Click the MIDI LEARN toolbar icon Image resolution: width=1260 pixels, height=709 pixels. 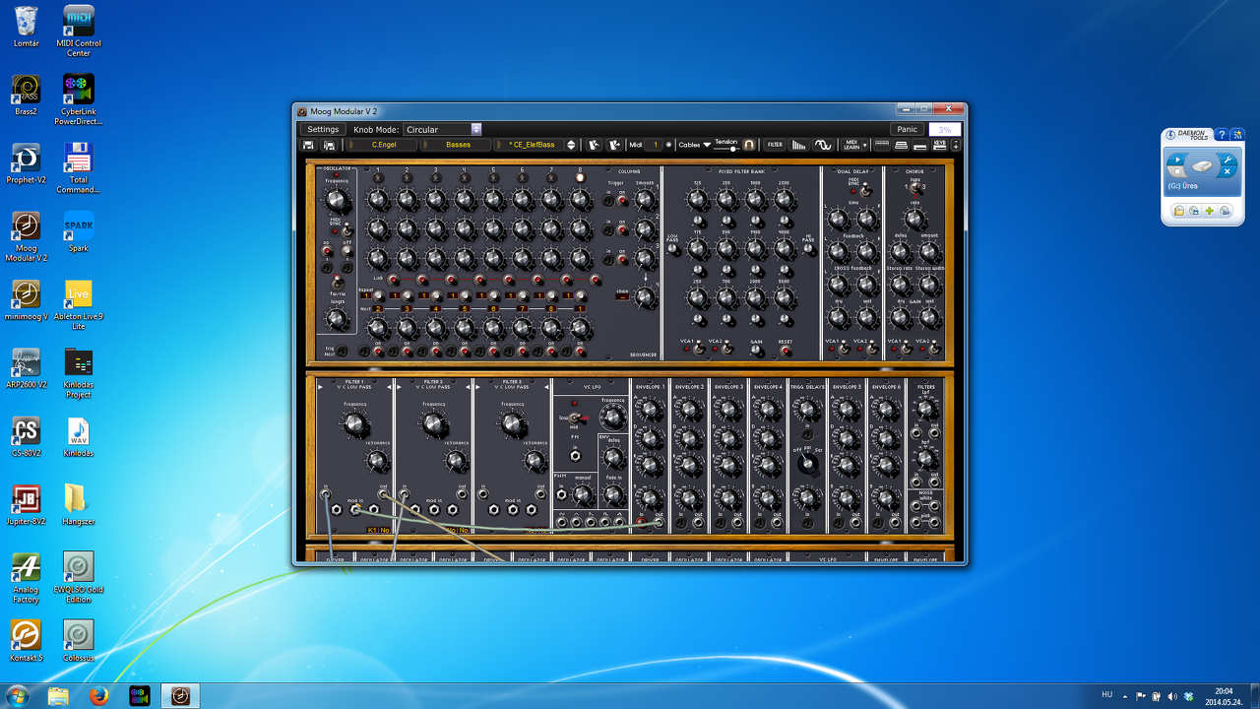point(851,145)
